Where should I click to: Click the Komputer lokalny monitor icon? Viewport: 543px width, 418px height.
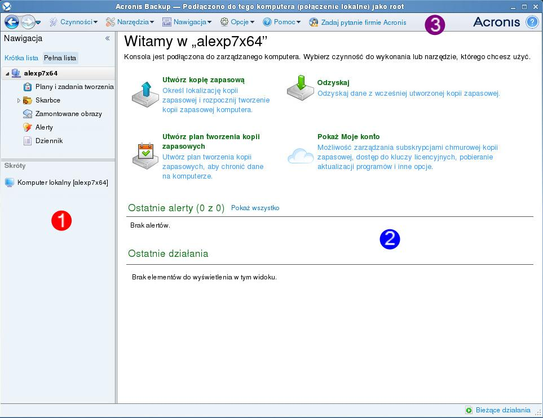click(x=10, y=183)
